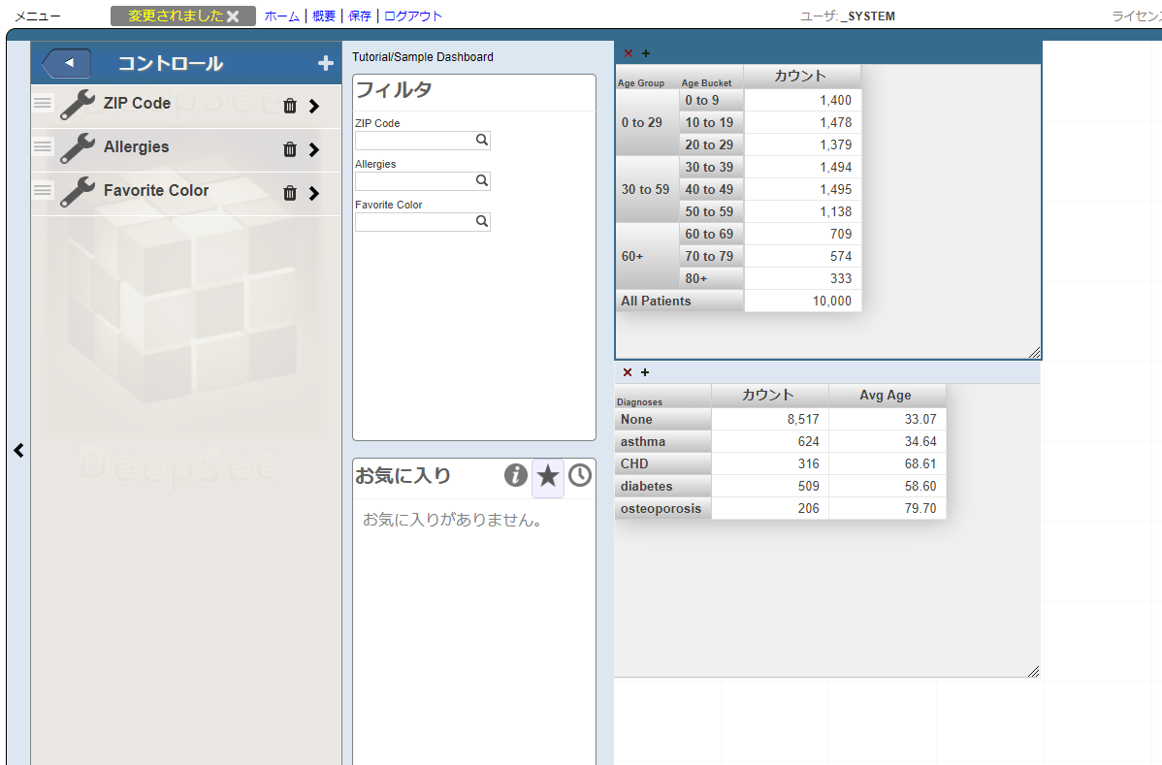Remove the Age Group pivot widget

tap(628, 53)
